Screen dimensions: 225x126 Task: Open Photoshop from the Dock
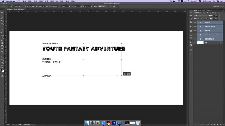coord(114,123)
